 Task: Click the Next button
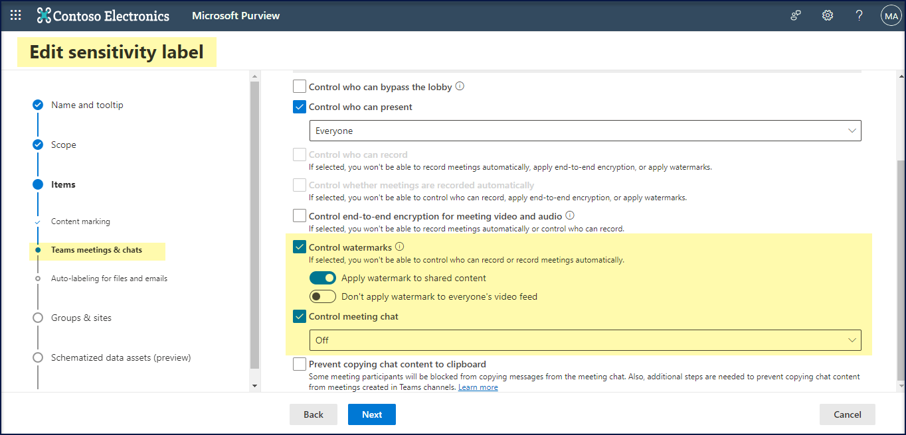point(371,414)
